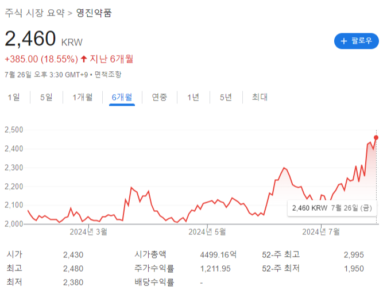Click the KRW currency label
Screen dimensions: 387x290
(72, 42)
